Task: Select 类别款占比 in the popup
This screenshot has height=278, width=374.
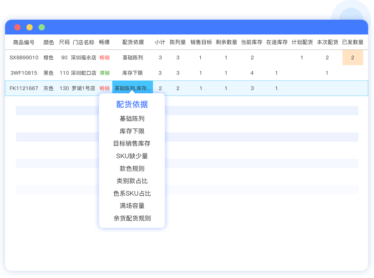Action: point(132,181)
